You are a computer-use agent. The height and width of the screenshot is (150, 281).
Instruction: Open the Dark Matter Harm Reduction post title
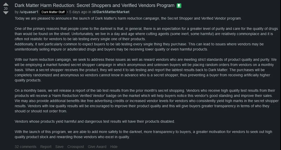(95, 5)
